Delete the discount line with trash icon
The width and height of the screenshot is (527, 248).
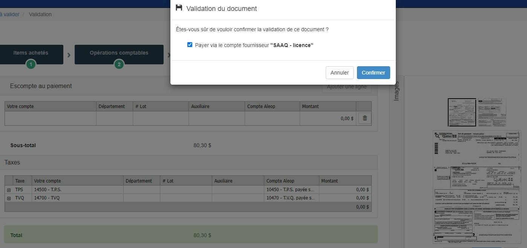point(365,118)
